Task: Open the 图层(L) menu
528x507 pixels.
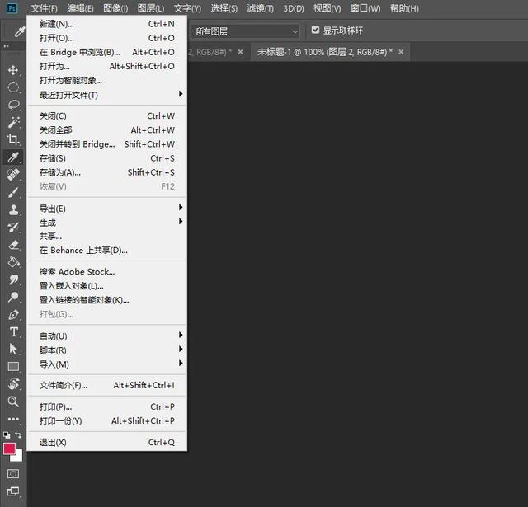Action: click(151, 8)
